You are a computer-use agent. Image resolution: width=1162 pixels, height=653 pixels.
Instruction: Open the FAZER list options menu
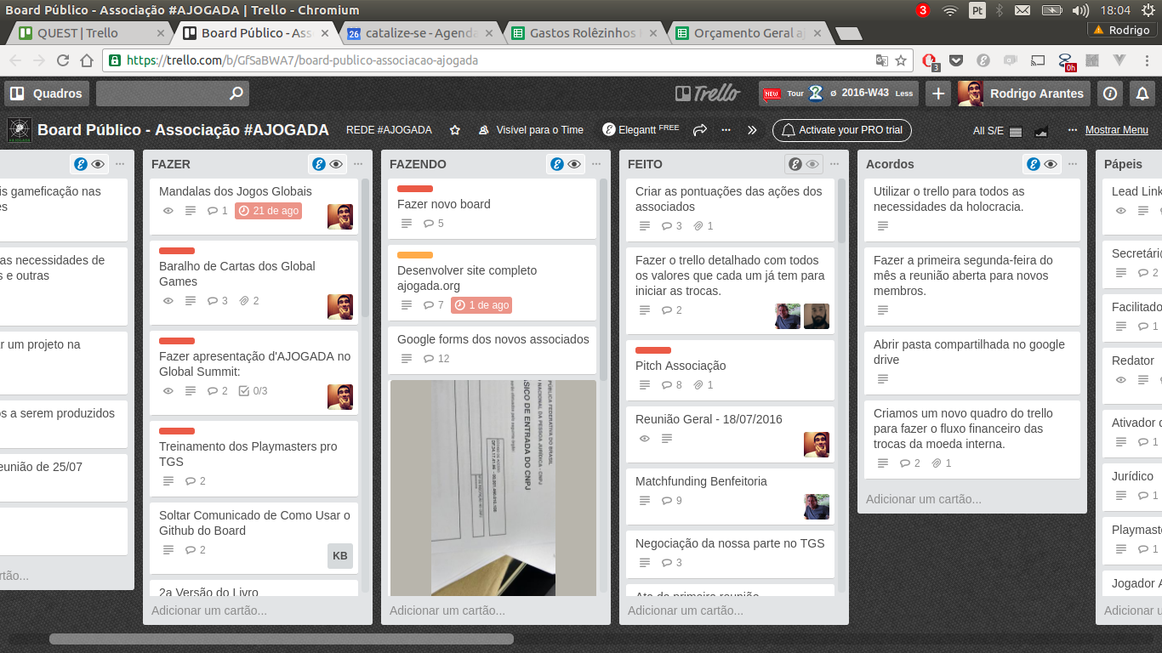click(358, 164)
